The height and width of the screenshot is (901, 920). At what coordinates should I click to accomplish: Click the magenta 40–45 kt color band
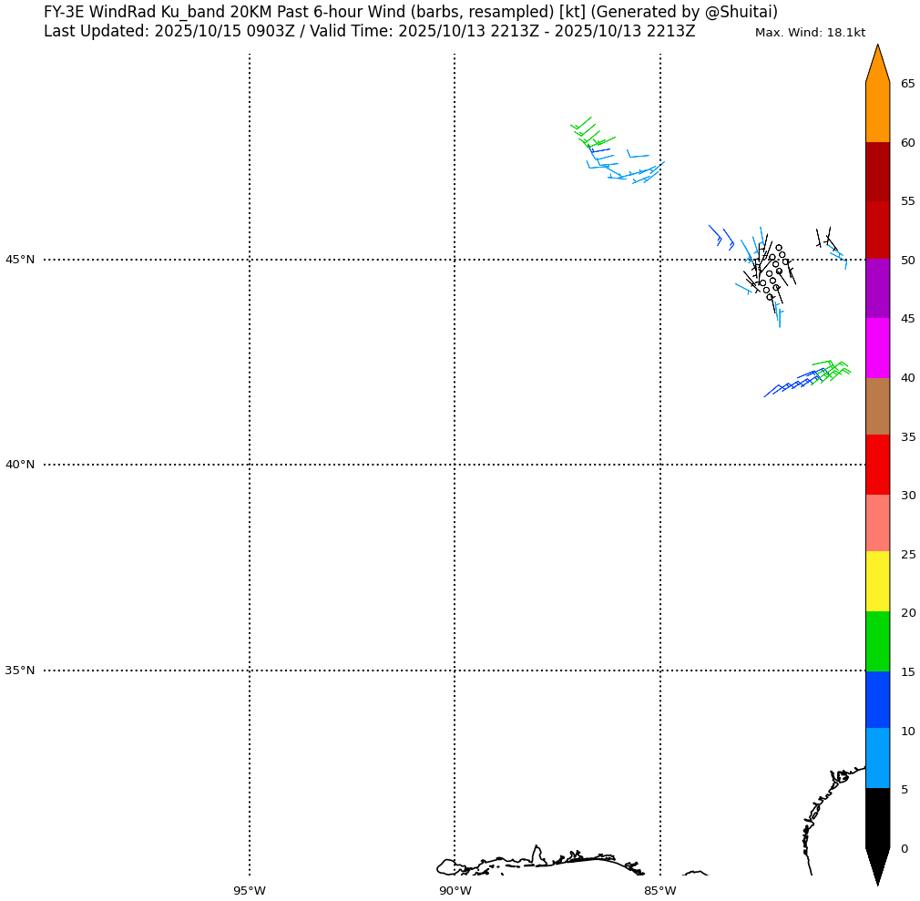click(x=877, y=348)
